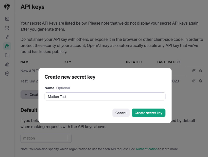Click the Create new secret key button behind dialog
Screen dimensions: 208x157
(x=29, y=95)
